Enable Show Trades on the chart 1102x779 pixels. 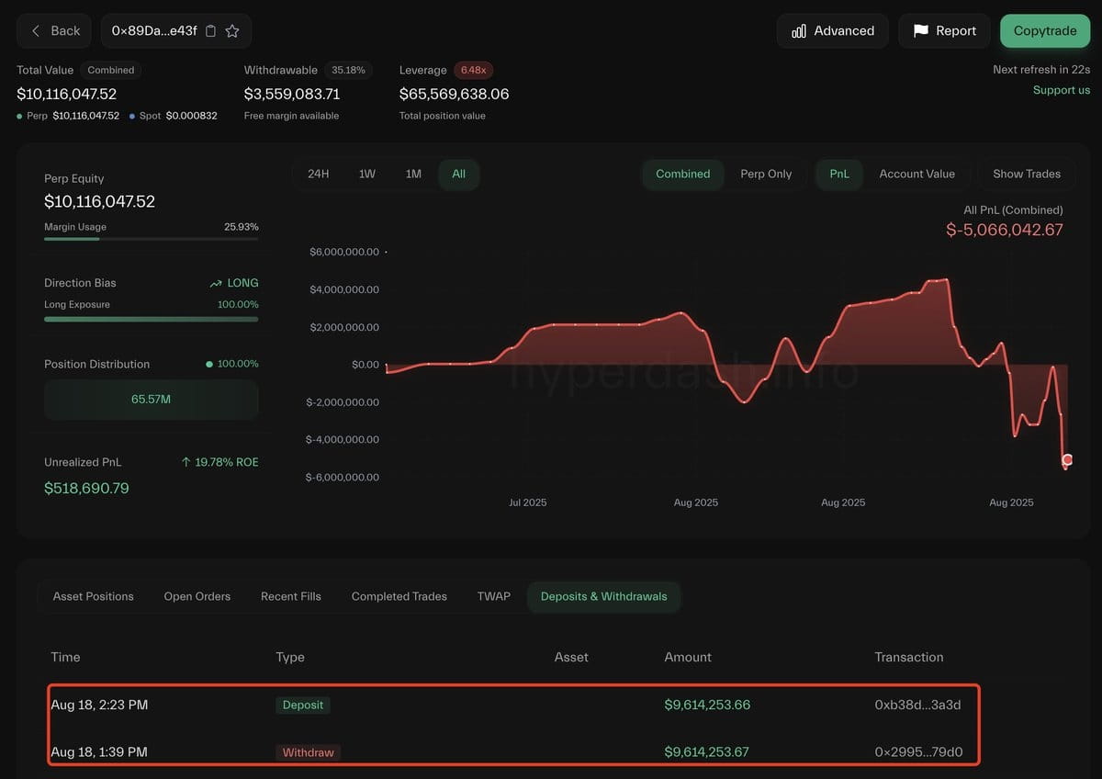(1026, 174)
